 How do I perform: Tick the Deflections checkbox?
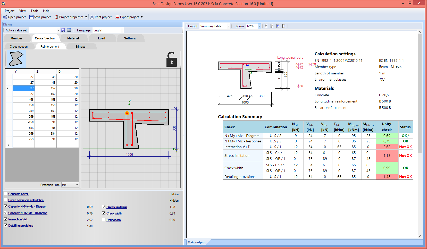point(104,220)
